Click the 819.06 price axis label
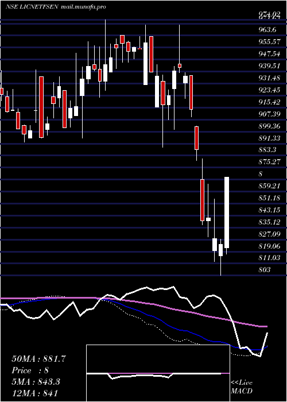The image size is (287, 402). [269, 246]
